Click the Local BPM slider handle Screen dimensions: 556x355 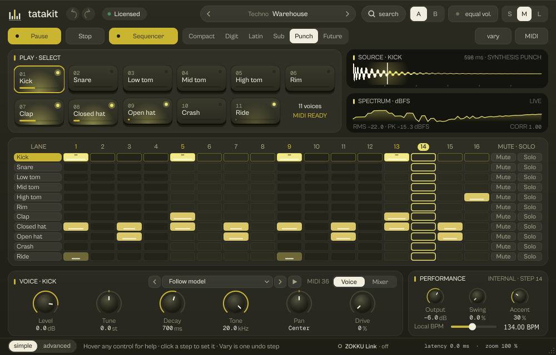click(x=472, y=327)
